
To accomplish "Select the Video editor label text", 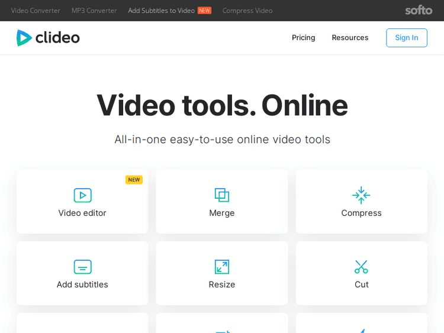I will 82,213.
